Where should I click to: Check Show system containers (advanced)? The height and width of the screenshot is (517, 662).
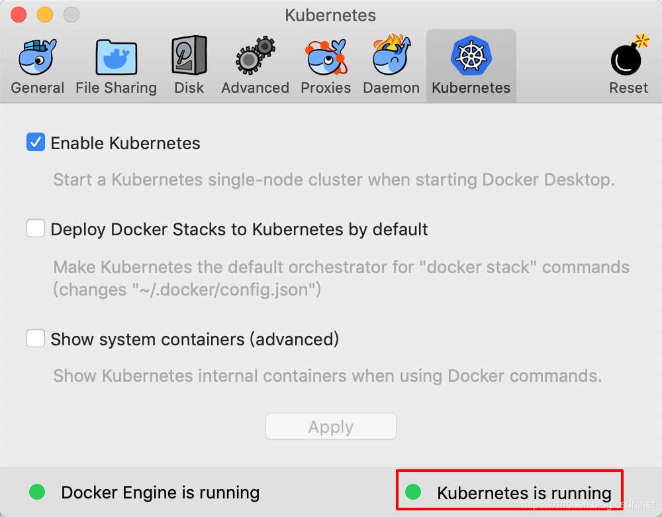[36, 339]
